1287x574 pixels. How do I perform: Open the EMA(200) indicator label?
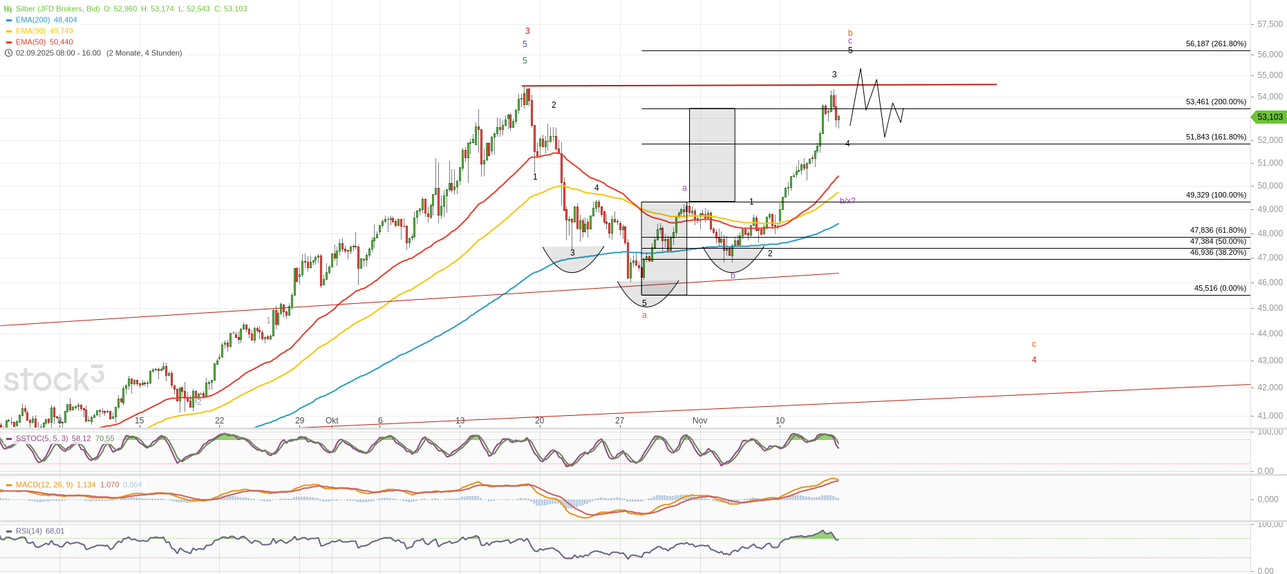[32, 20]
